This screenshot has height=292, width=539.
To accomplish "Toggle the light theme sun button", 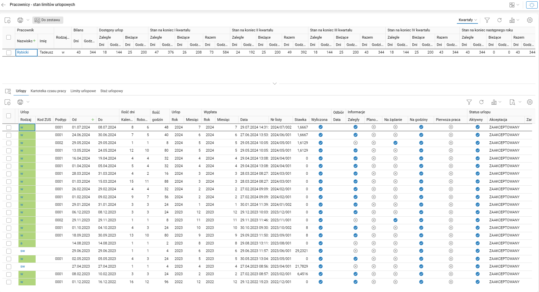I will pos(532,5).
